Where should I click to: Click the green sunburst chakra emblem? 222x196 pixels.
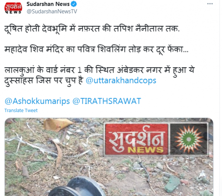pos(189,139)
